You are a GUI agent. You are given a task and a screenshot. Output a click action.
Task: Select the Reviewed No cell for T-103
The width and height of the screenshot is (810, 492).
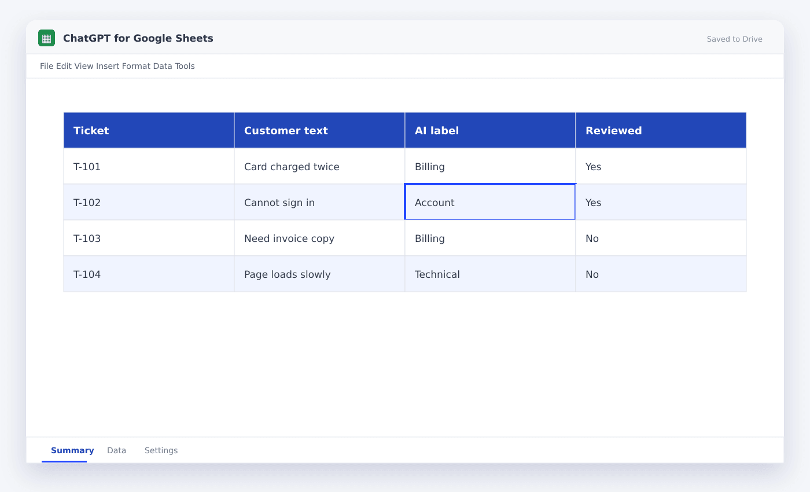(661, 238)
